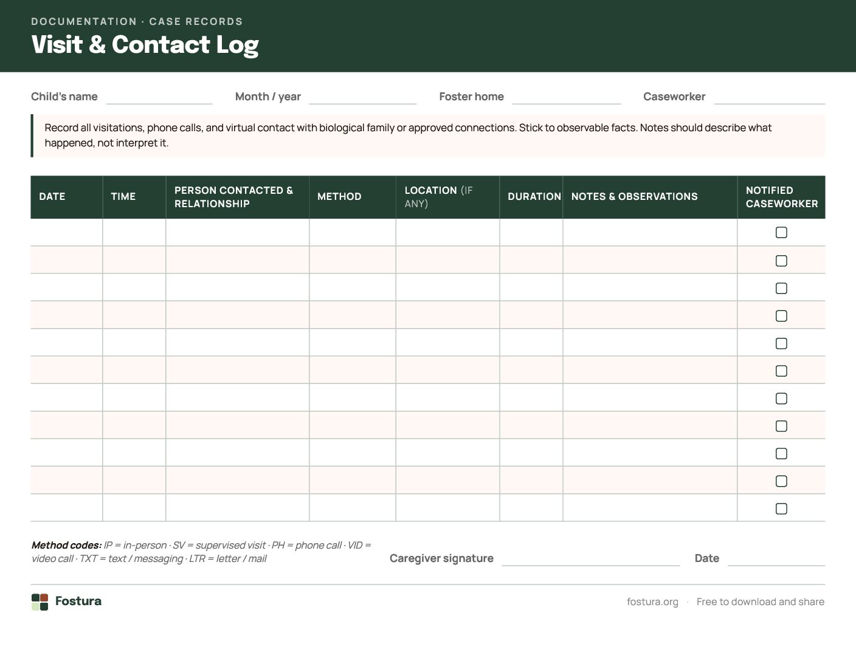
Task: Click the Foster home input line
Action: [x=566, y=97]
